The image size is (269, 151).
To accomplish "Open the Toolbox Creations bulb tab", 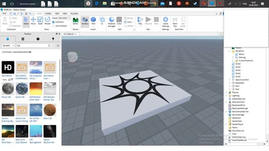I will pyautogui.click(x=53, y=39).
